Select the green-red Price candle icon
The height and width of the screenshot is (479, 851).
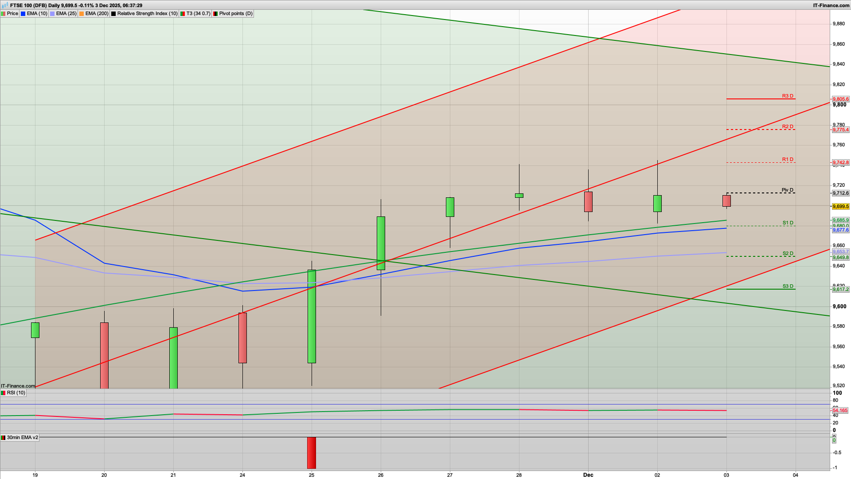point(4,13)
